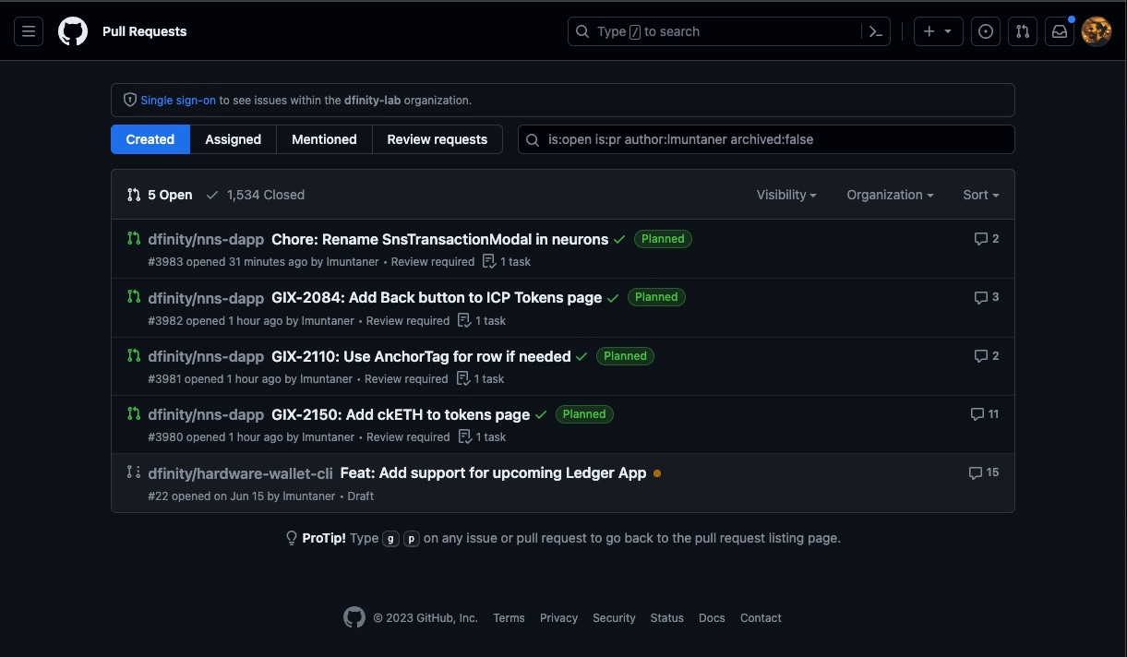Select the Created tab
The image size is (1127, 657).
150,139
